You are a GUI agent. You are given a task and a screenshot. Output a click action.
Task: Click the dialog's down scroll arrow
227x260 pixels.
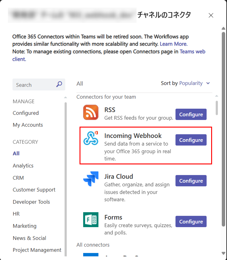pos(223,253)
